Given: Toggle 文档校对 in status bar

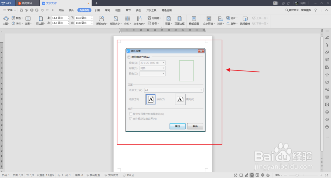Looking at the screenshot, I should point(111,175).
